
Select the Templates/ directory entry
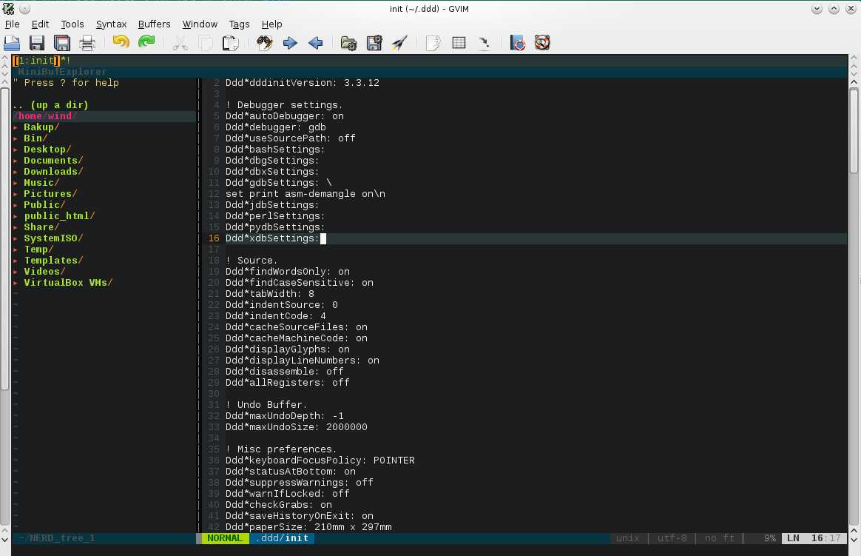click(53, 261)
